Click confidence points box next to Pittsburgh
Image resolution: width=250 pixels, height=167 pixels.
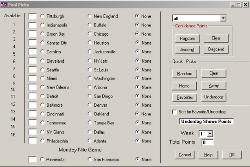pyautogui.click(x=32, y=16)
